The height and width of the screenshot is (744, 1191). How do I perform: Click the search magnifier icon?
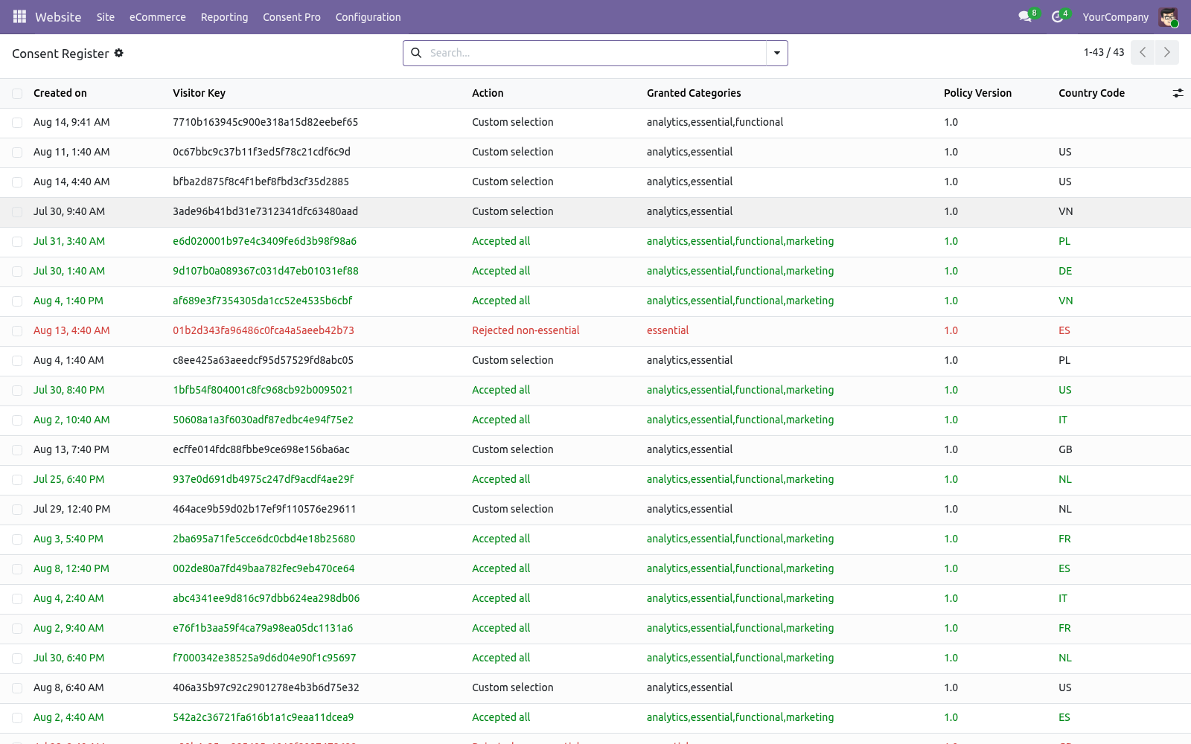click(x=416, y=53)
